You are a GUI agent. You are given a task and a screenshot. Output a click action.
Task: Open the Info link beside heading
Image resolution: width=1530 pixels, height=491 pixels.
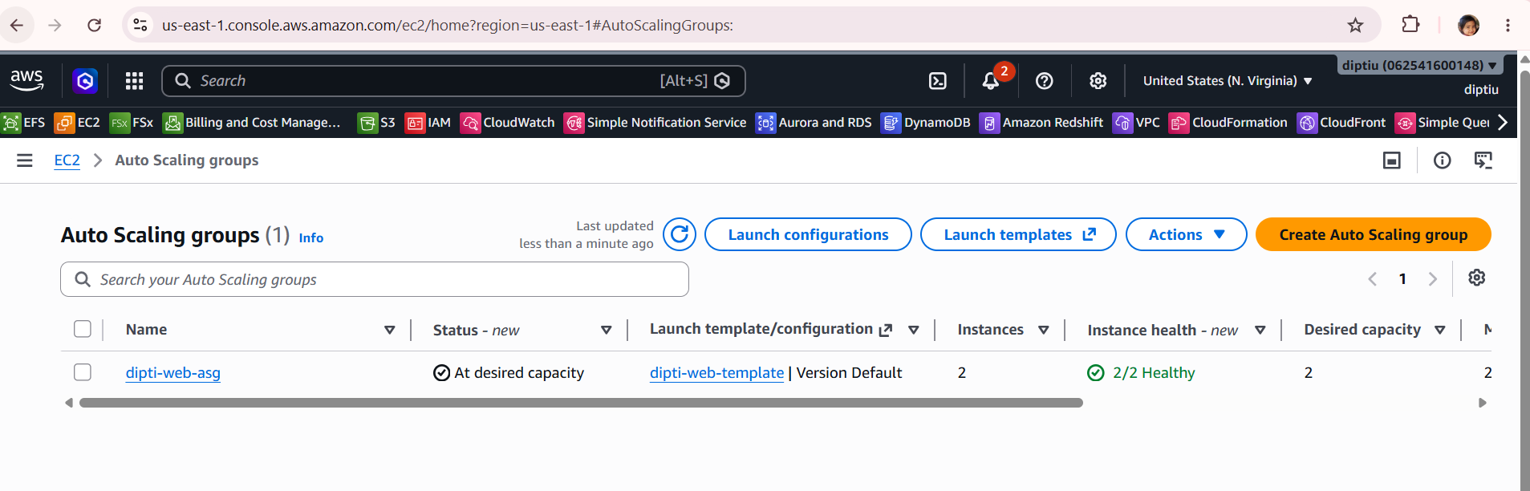point(311,237)
